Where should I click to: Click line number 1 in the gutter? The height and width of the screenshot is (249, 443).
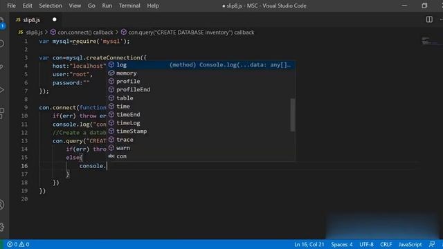26,41
